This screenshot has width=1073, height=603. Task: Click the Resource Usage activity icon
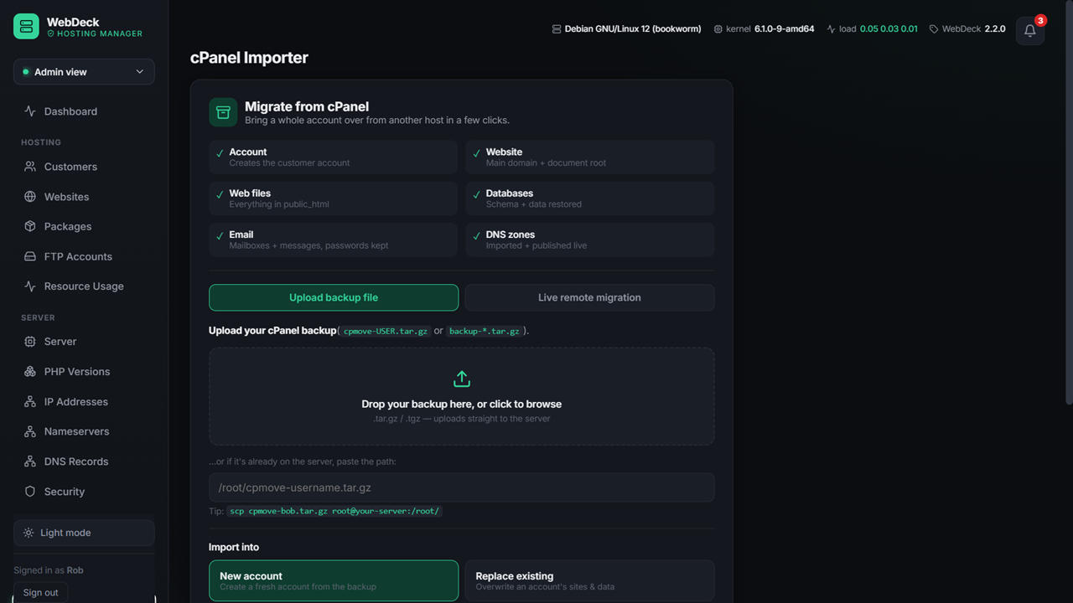click(x=30, y=286)
